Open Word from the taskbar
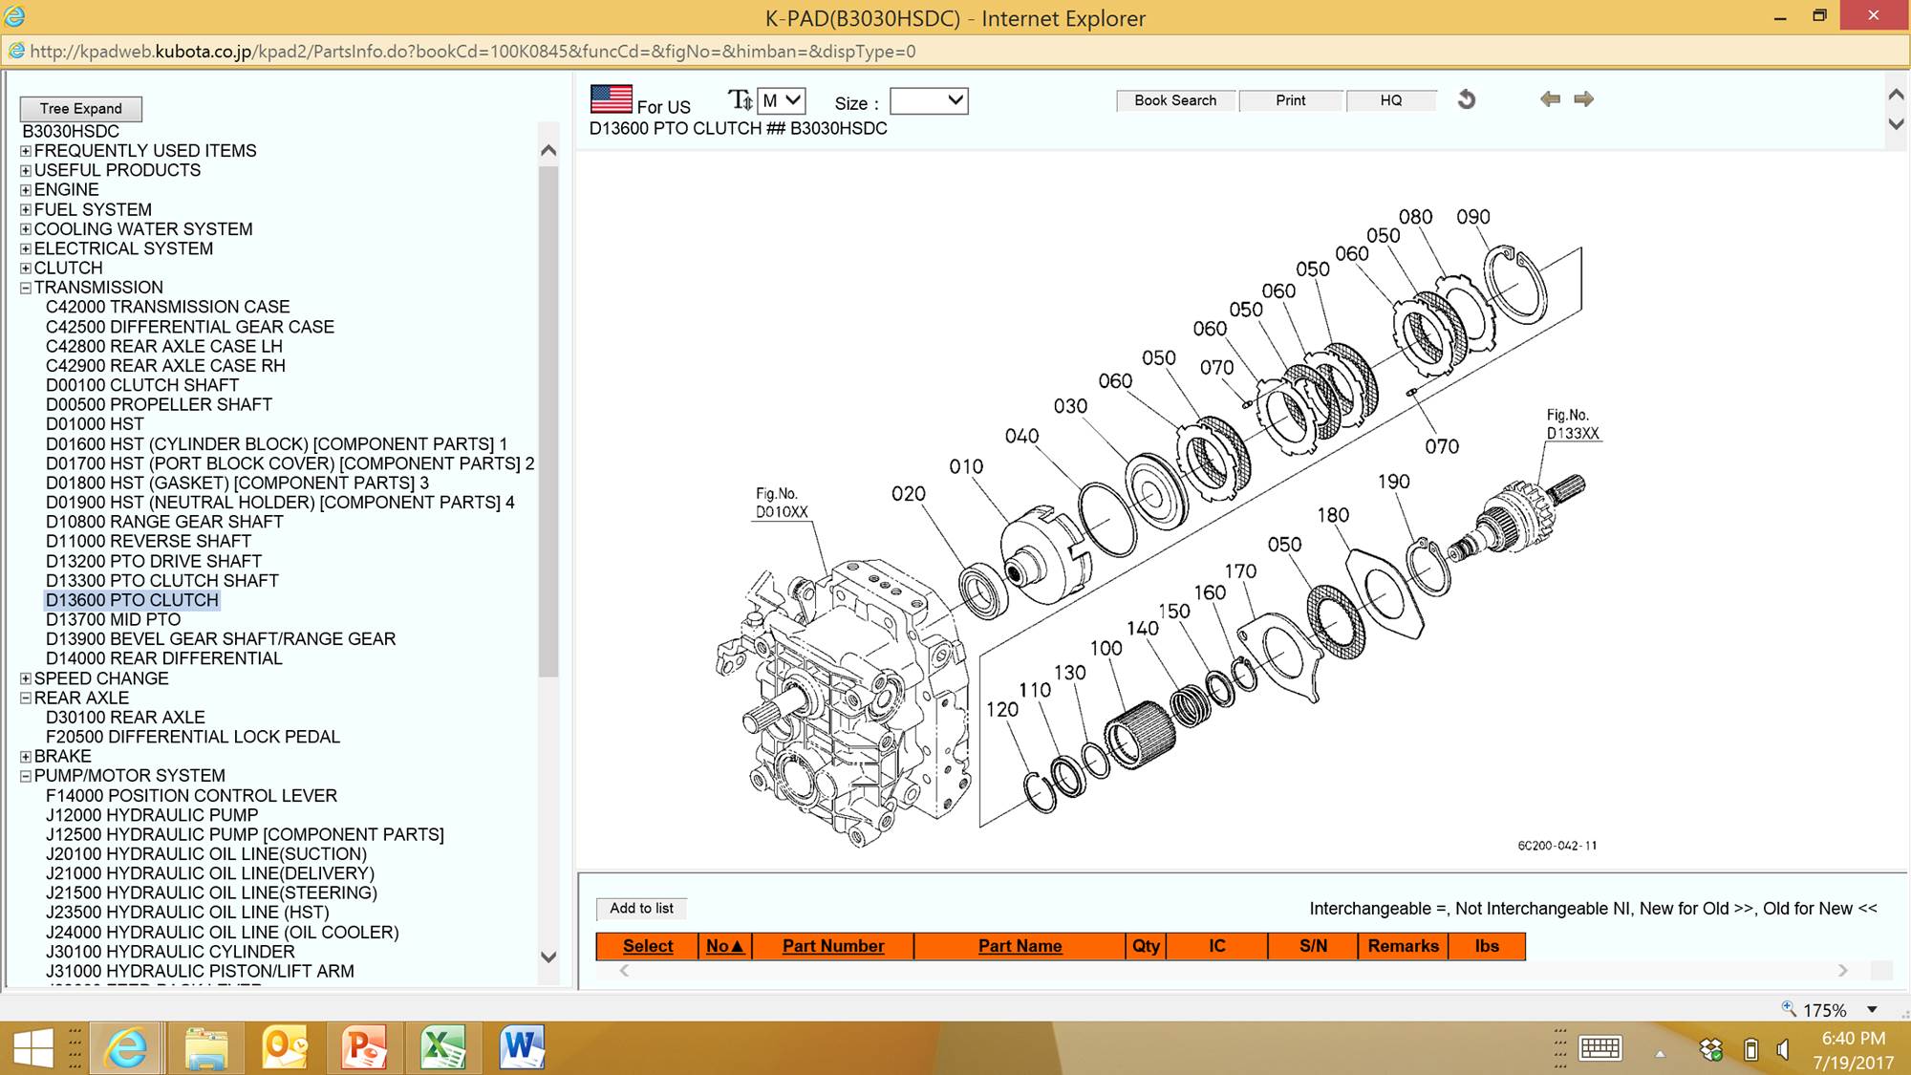1911x1075 pixels. point(522,1048)
